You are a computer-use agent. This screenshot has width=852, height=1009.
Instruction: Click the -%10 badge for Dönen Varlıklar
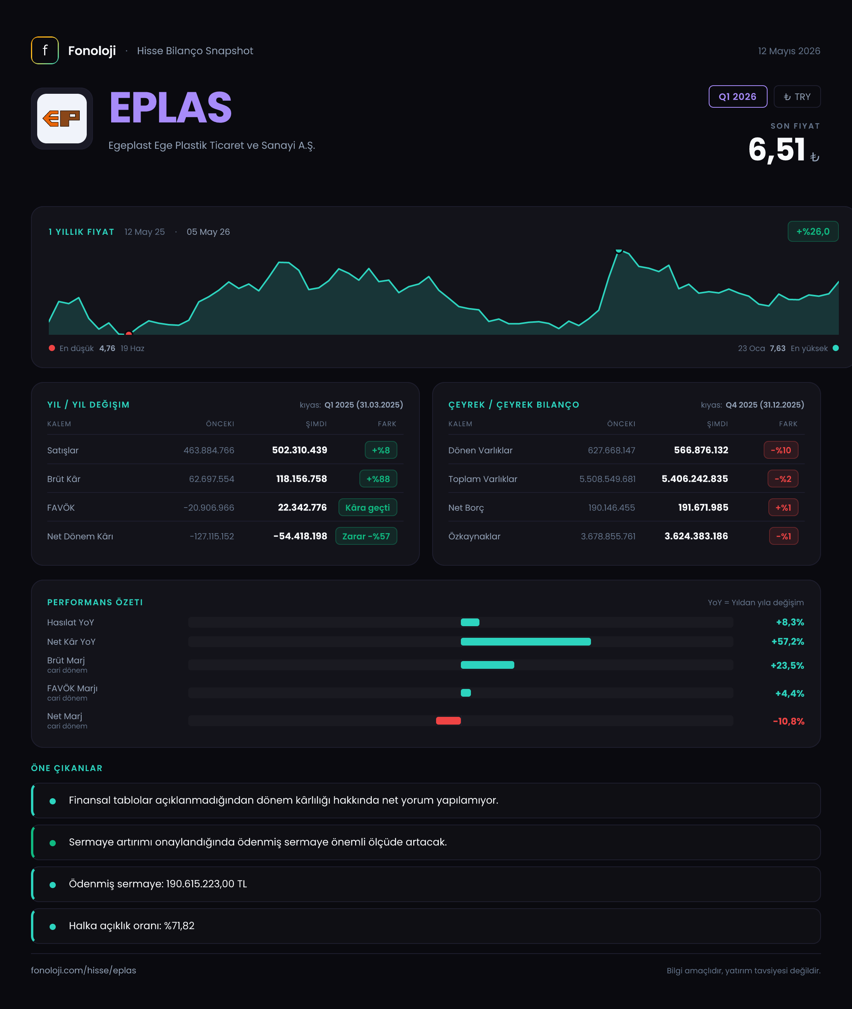(781, 450)
